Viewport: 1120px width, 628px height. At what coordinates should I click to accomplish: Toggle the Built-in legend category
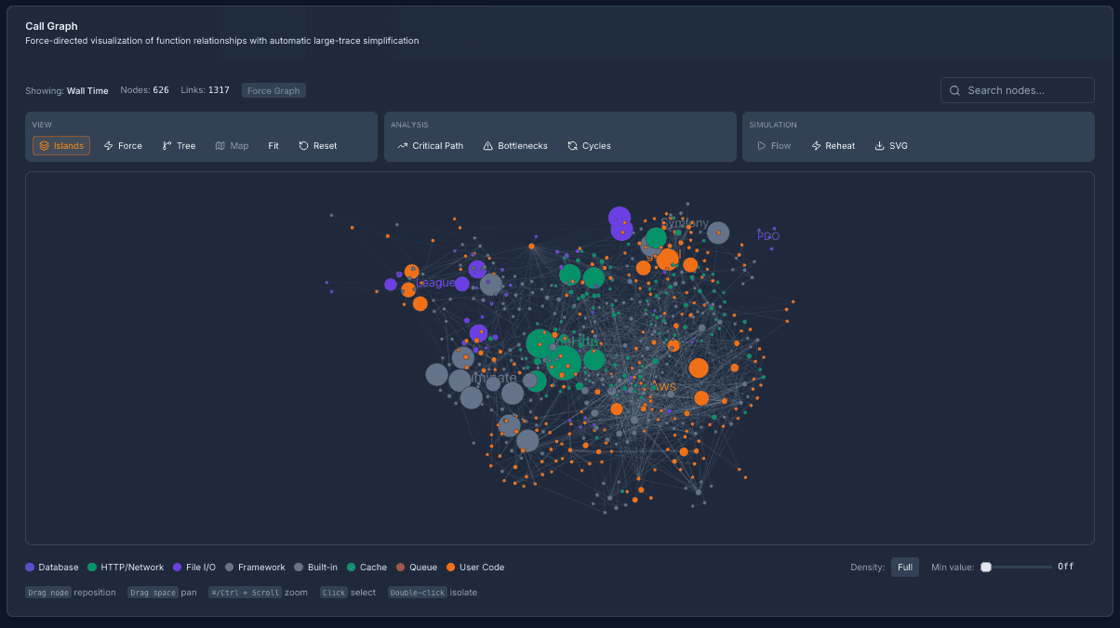[316, 567]
